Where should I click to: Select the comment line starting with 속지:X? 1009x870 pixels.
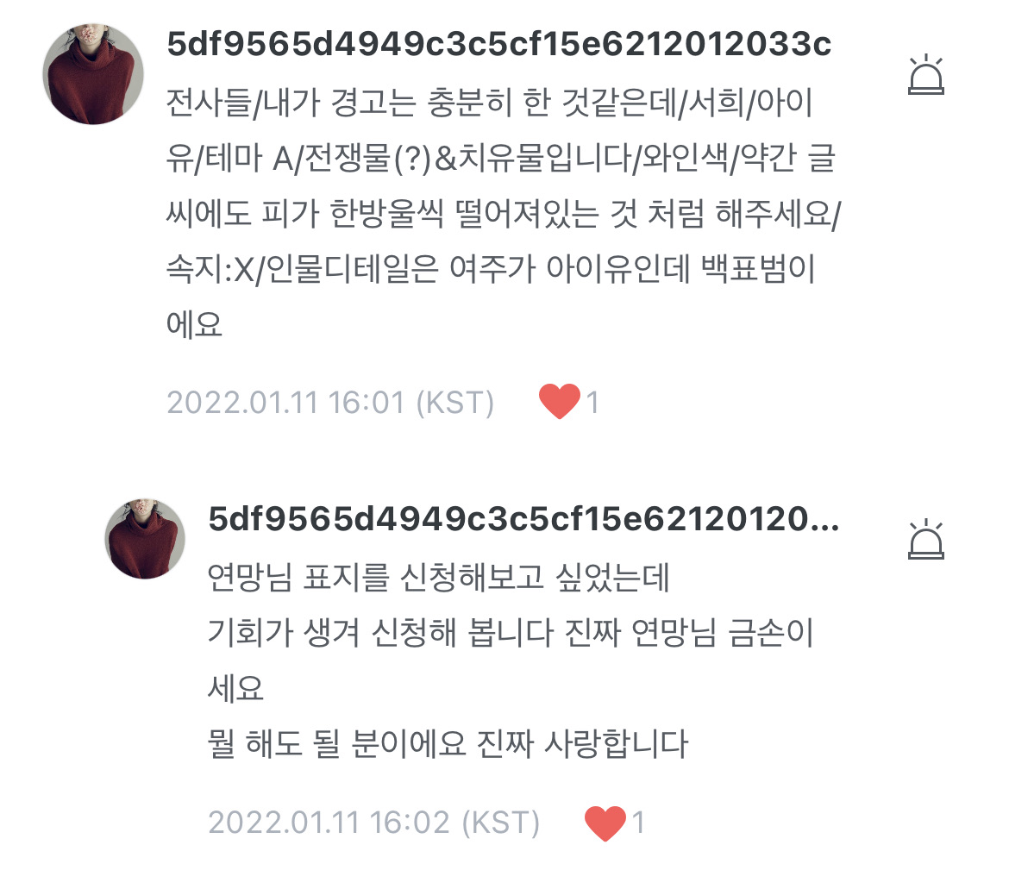point(491,269)
